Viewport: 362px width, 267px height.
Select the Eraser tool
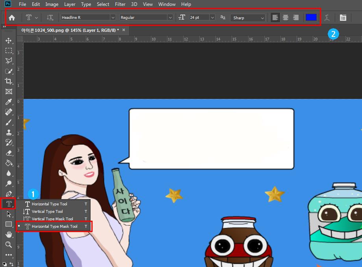pos(8,153)
